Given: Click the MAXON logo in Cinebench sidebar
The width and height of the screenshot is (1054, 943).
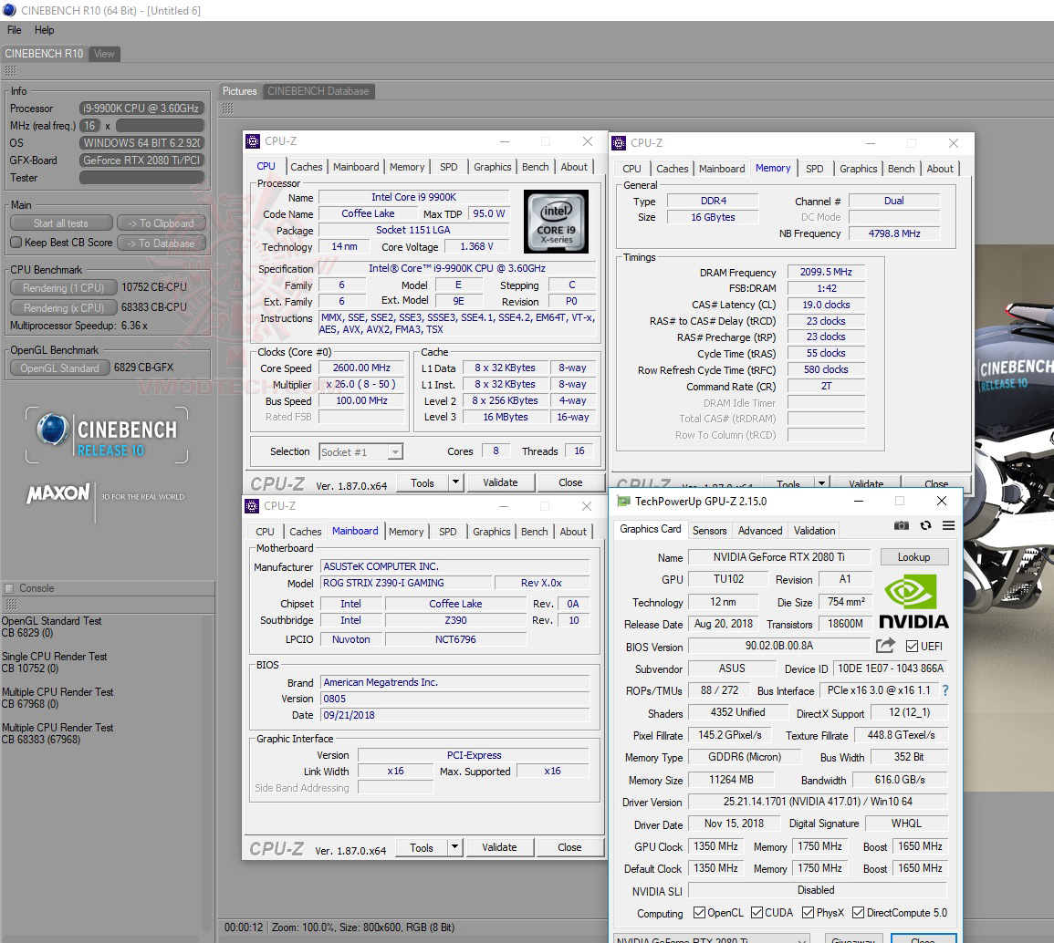Looking at the screenshot, I should pyautogui.click(x=57, y=492).
